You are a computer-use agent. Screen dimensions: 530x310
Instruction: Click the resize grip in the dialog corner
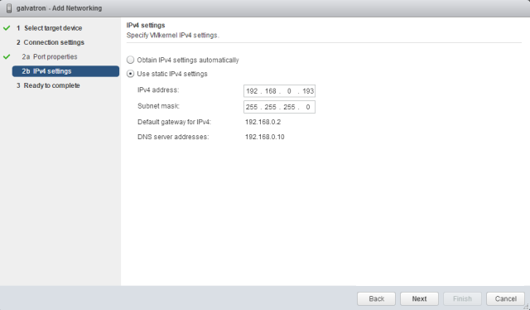pos(527,307)
